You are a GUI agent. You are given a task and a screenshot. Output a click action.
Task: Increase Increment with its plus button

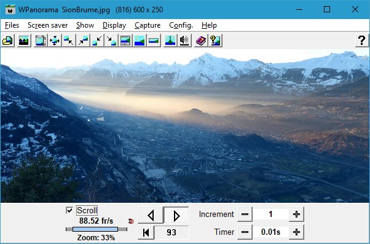(x=296, y=214)
